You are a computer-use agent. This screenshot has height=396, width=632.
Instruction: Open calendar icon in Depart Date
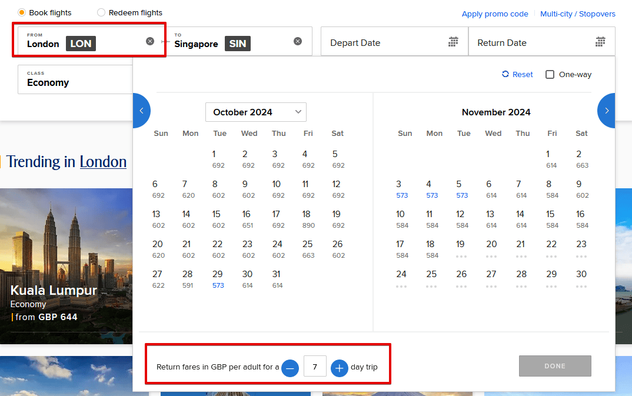click(453, 42)
